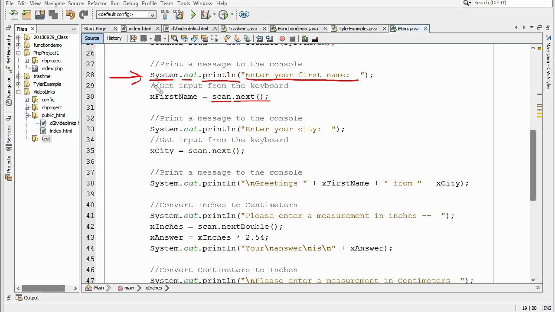Start macro recording with red circle icon
Image resolution: width=555 pixels, height=312 pixels.
282,38
